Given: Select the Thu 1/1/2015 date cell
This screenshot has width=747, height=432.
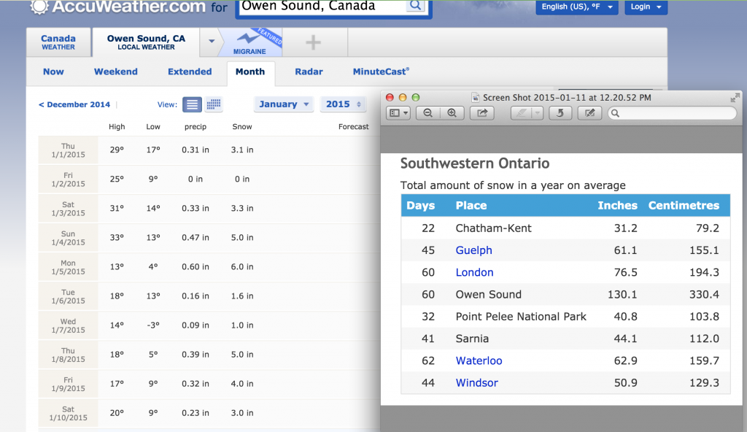Looking at the screenshot, I should click(68, 150).
